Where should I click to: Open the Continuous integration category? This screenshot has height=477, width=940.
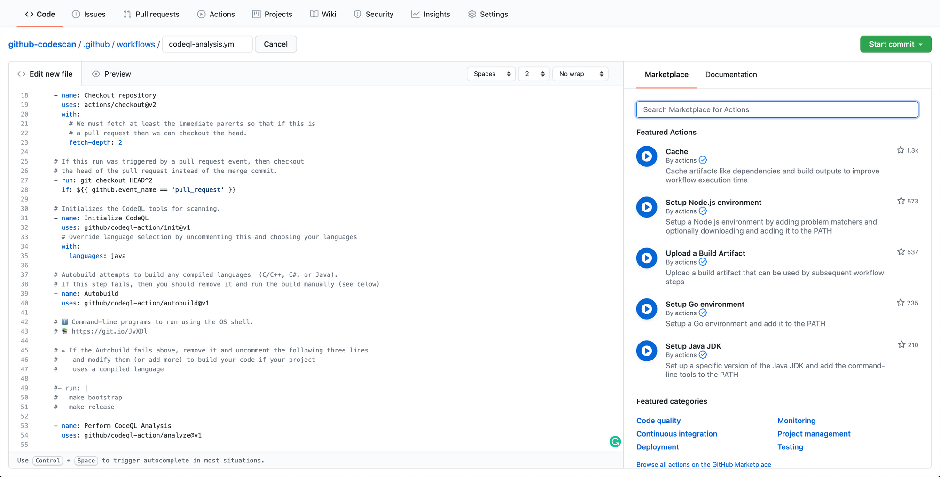(677, 434)
